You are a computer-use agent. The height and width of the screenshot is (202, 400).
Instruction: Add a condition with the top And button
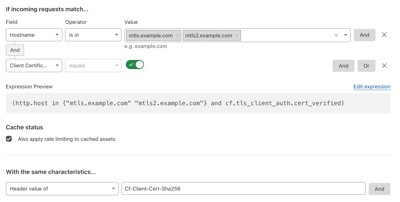click(x=364, y=35)
